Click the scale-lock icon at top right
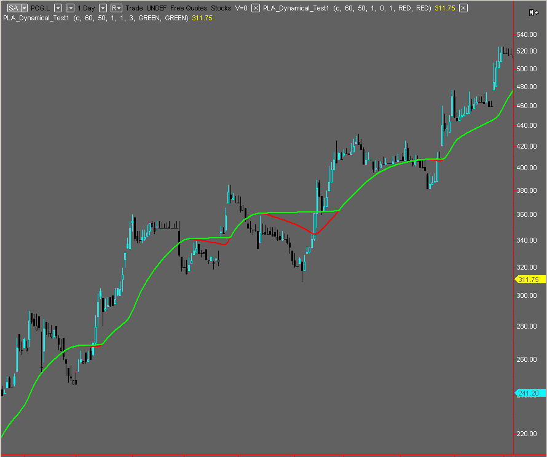This screenshot has width=547, height=457. coord(532,12)
